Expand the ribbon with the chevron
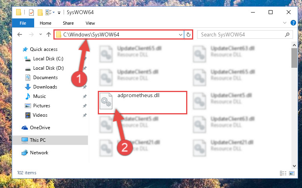 coord(284,23)
